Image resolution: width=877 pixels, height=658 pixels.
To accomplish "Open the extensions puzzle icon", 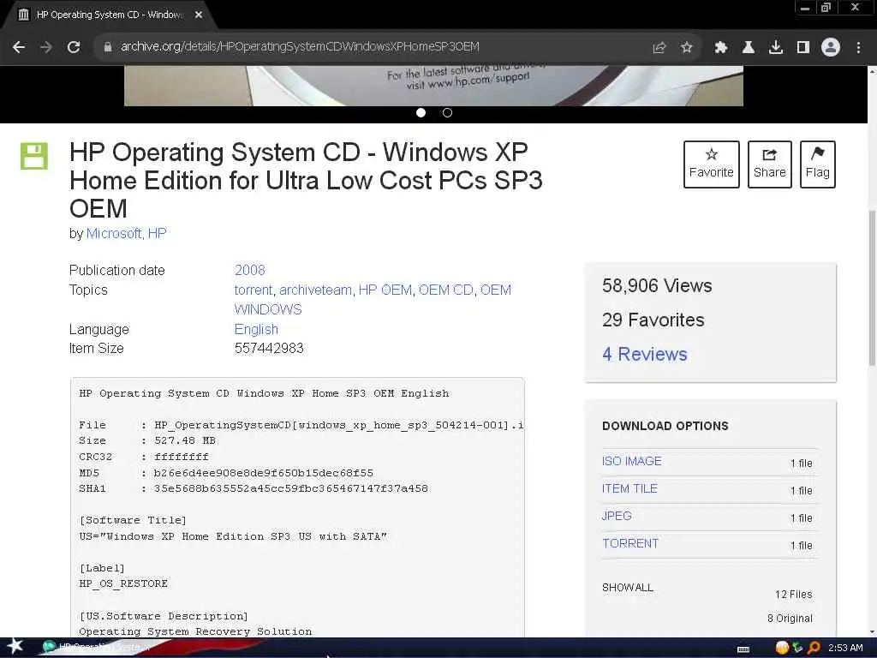I will (x=720, y=48).
